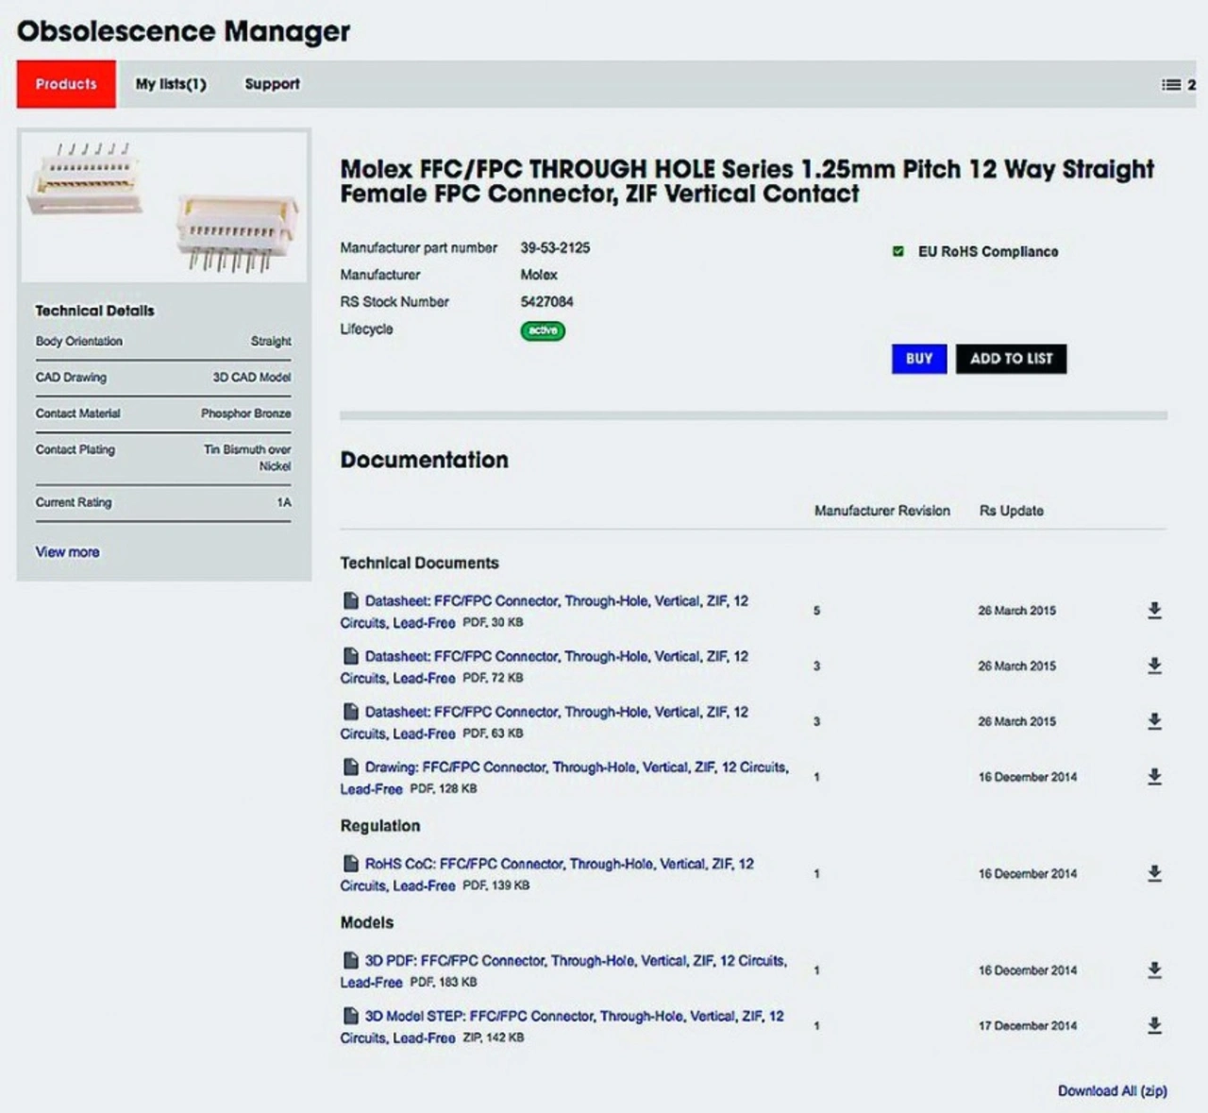Screen dimensions: 1208x1113
Task: Download the 3D PDF file
Action: point(1154,970)
